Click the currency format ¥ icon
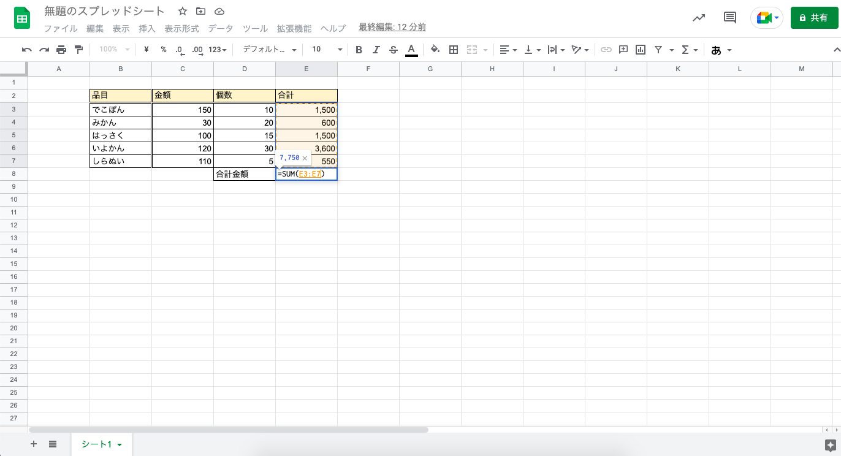This screenshot has height=456, width=841. 145,50
